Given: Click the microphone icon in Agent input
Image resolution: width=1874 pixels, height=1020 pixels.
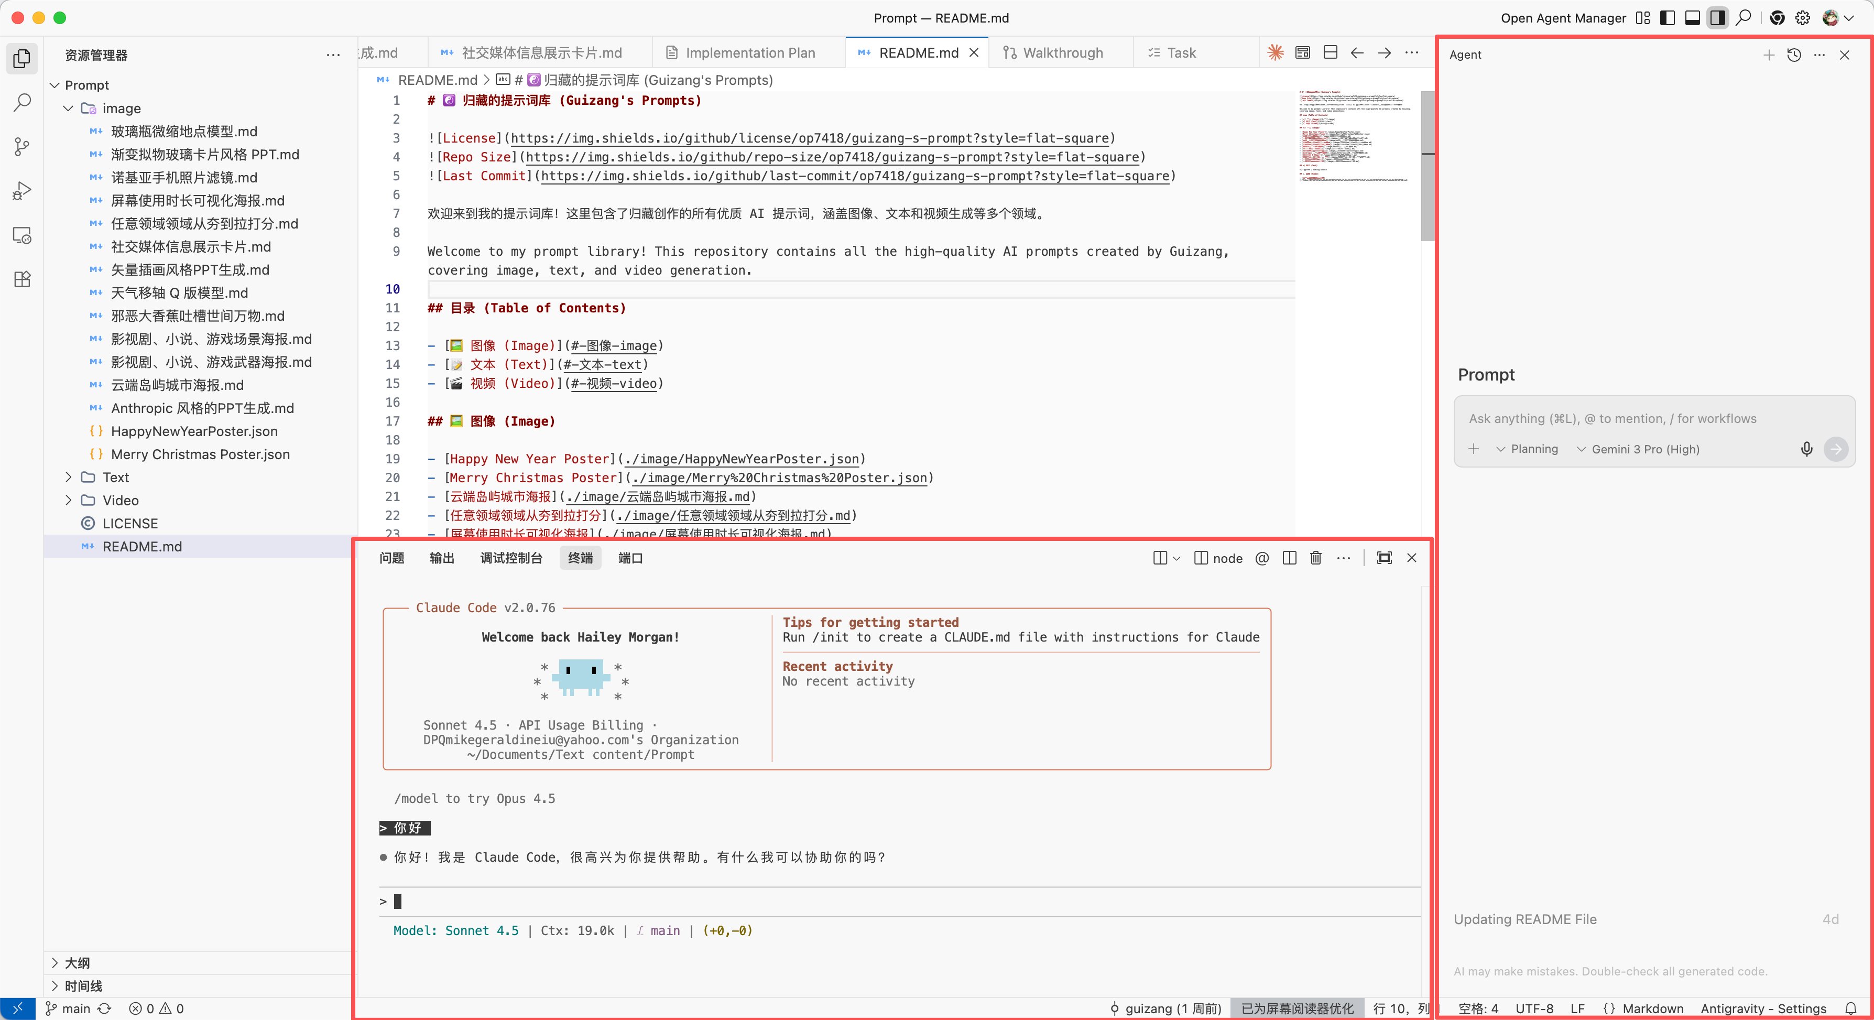Looking at the screenshot, I should click(x=1806, y=449).
